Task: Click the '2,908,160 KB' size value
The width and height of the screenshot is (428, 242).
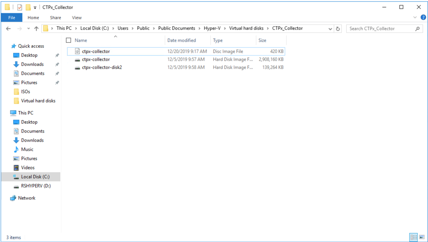Action: (x=271, y=59)
